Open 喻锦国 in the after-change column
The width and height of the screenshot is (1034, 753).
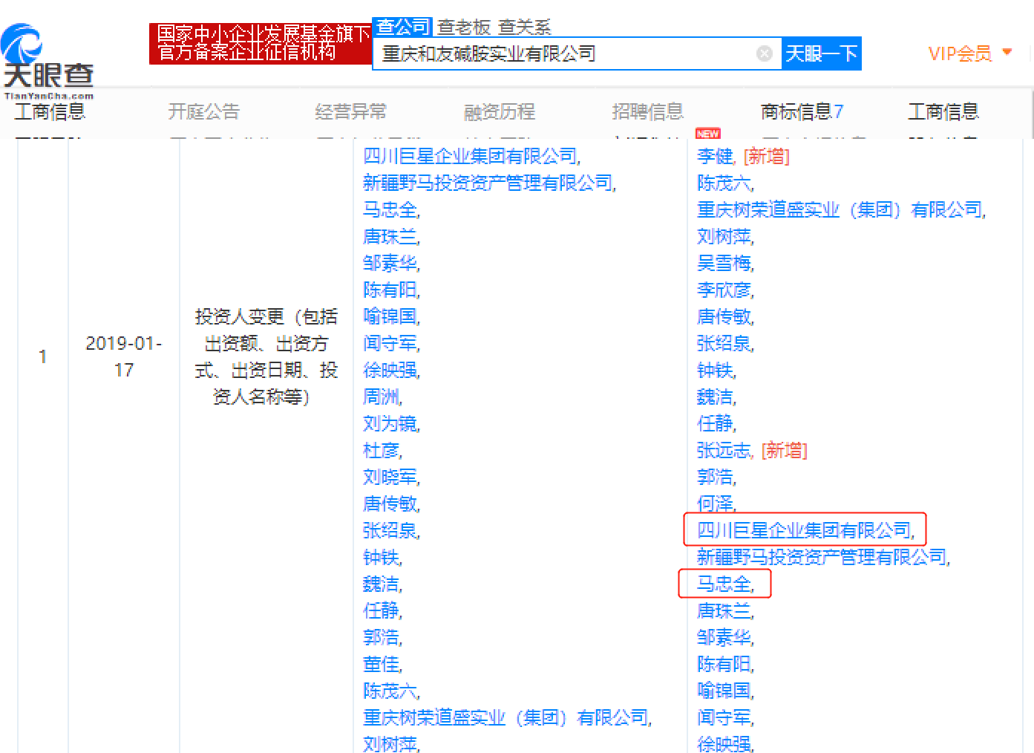click(x=724, y=691)
